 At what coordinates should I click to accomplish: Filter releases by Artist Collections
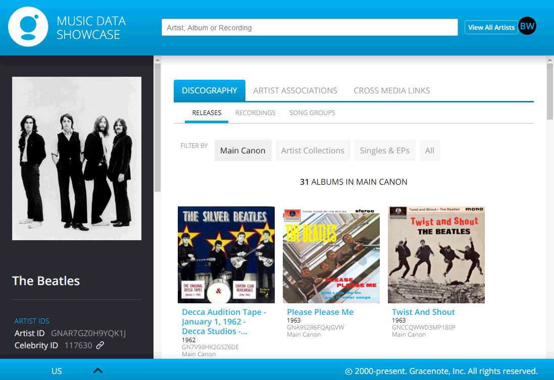[313, 150]
